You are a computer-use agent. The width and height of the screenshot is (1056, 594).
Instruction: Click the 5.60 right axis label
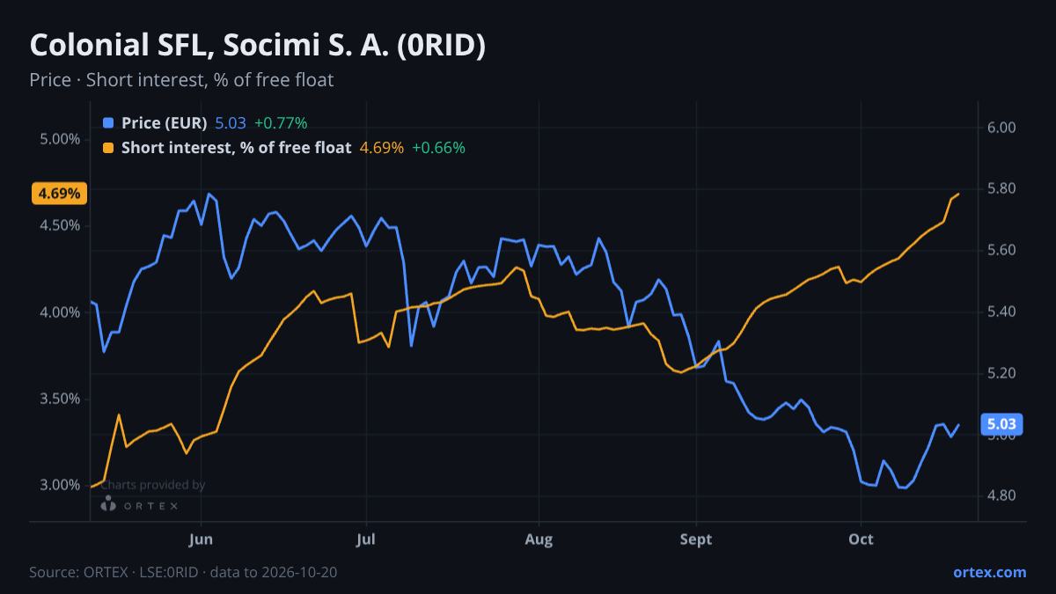[1001, 251]
